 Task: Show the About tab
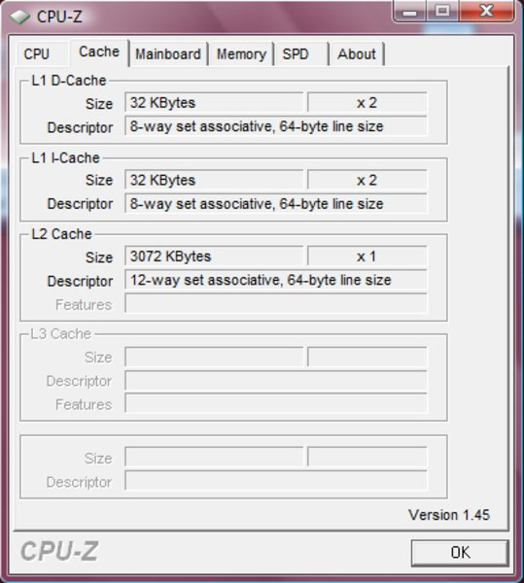[357, 54]
